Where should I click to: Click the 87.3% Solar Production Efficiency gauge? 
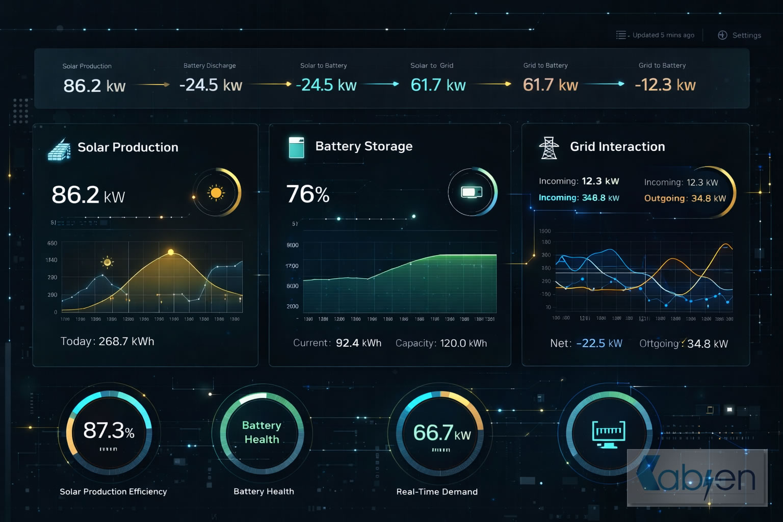[x=109, y=433]
